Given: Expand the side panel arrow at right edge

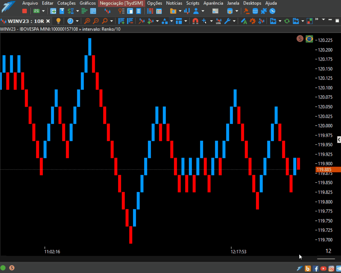Looking at the screenshot, I should (339, 139).
